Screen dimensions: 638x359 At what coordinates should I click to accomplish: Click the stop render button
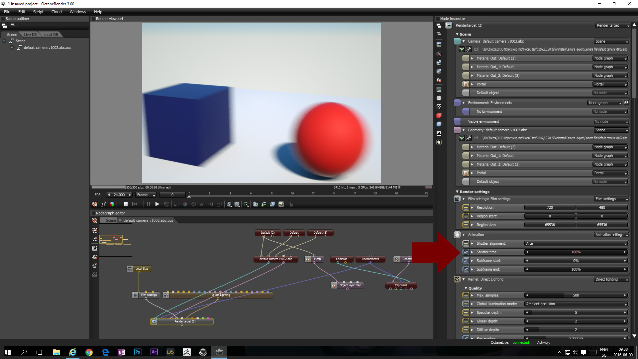coord(126,204)
